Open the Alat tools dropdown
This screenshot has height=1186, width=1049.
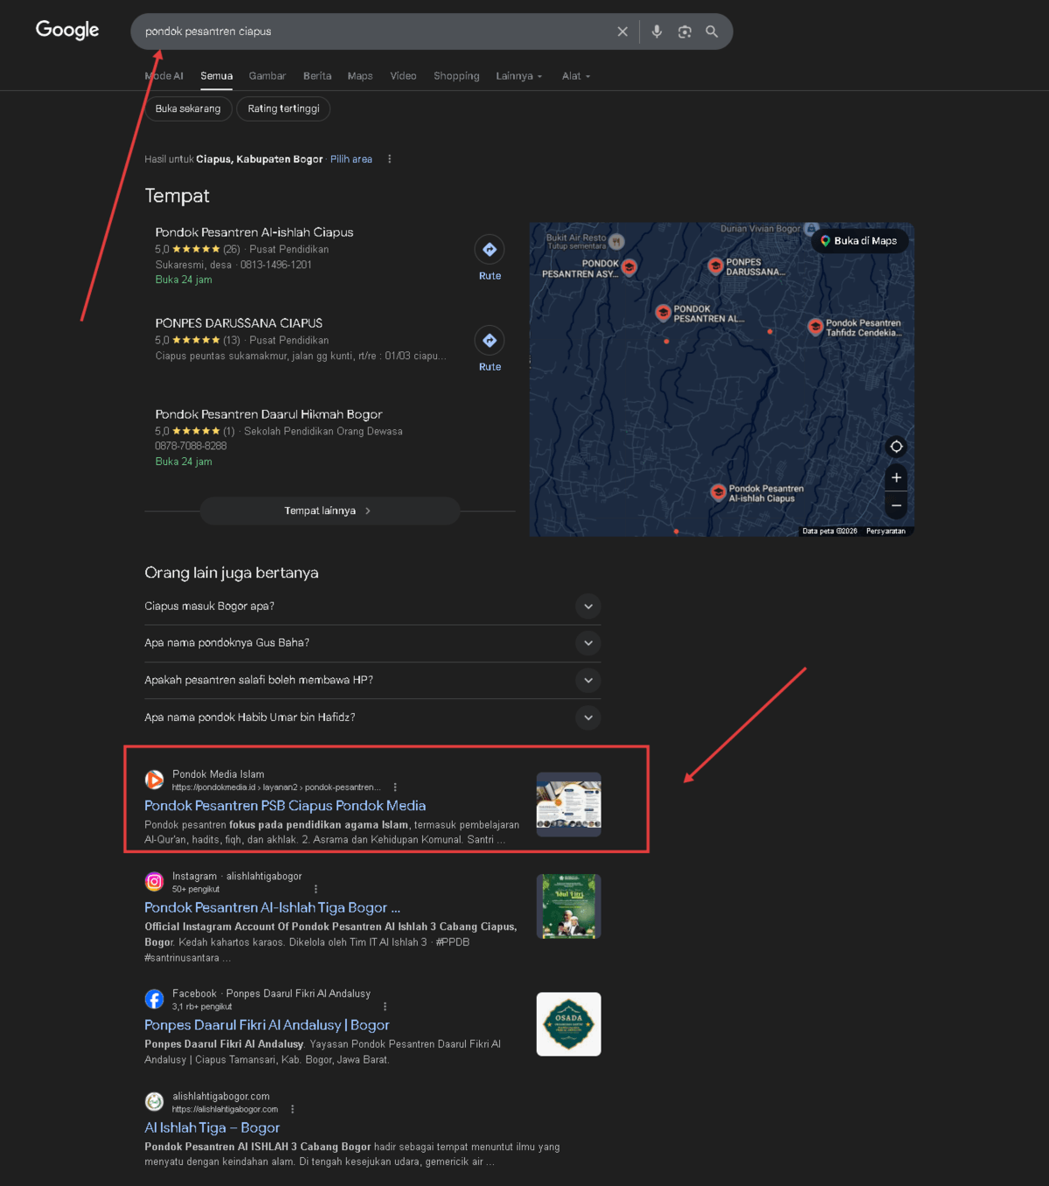[x=575, y=76]
